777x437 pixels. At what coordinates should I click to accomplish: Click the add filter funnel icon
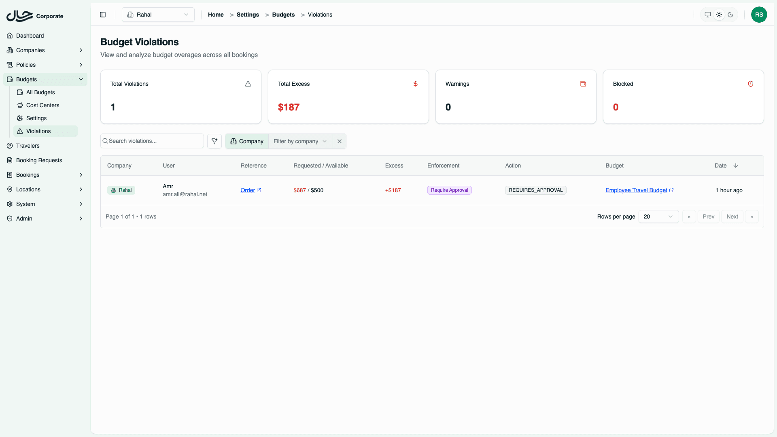(214, 141)
